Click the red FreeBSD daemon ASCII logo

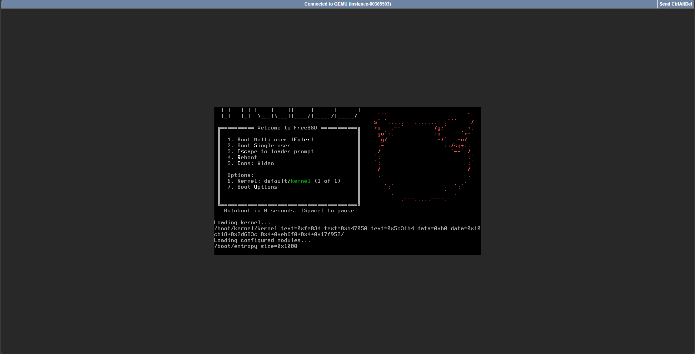click(x=424, y=157)
